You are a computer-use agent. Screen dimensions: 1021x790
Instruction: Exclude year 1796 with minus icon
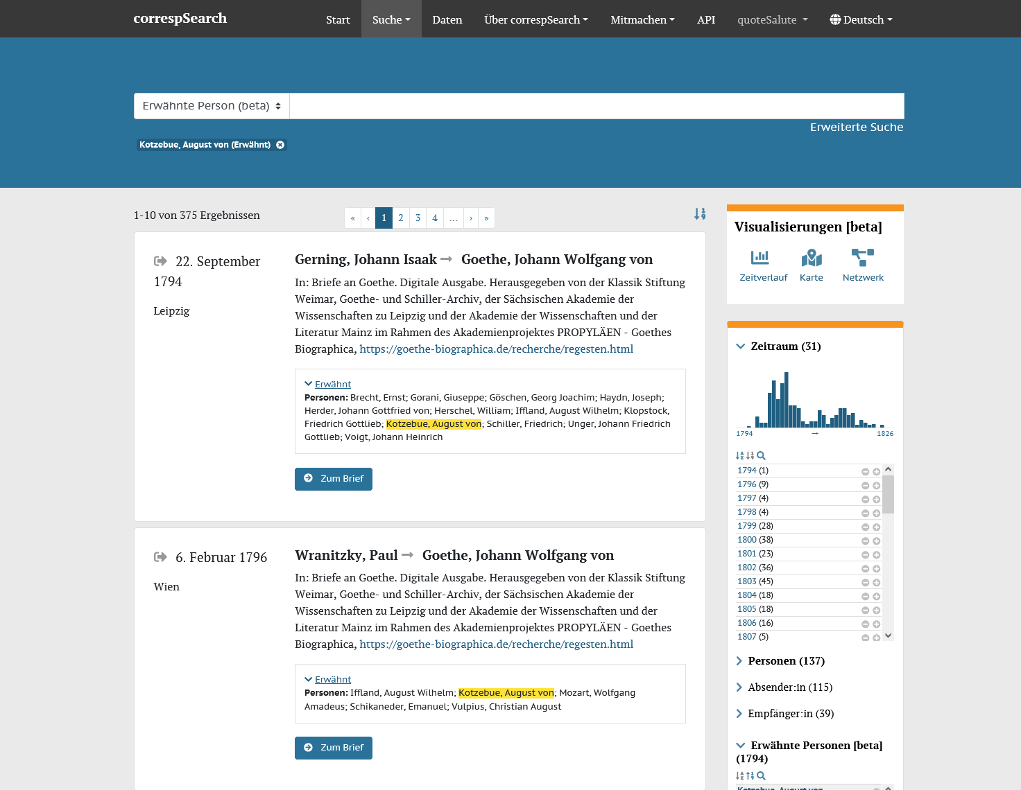(x=865, y=485)
